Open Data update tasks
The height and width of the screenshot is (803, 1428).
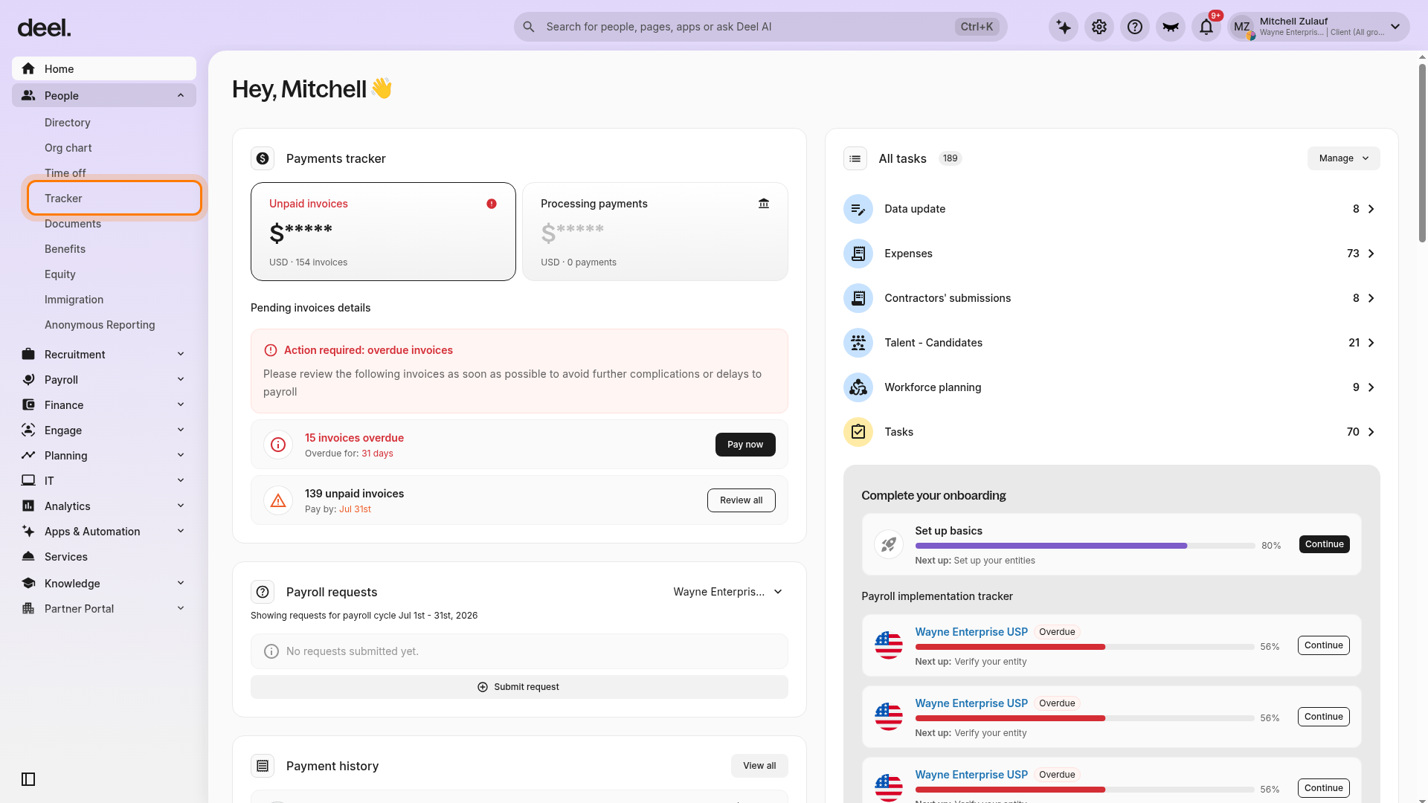coord(1111,209)
